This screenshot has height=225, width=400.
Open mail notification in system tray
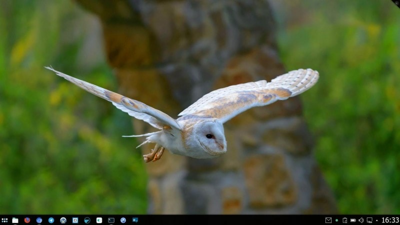coord(328,220)
